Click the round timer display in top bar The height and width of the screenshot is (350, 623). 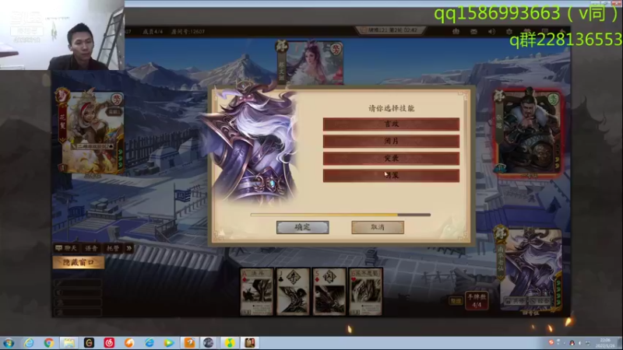392,30
